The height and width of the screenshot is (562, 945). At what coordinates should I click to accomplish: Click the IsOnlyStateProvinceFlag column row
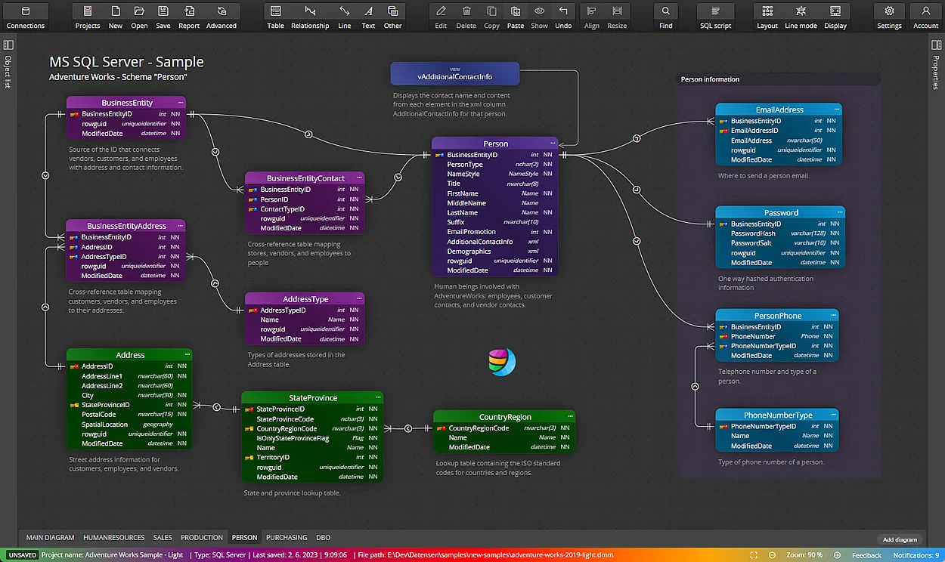312,438
